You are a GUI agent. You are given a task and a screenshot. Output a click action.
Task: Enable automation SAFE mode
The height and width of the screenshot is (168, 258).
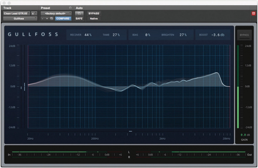point(79,19)
